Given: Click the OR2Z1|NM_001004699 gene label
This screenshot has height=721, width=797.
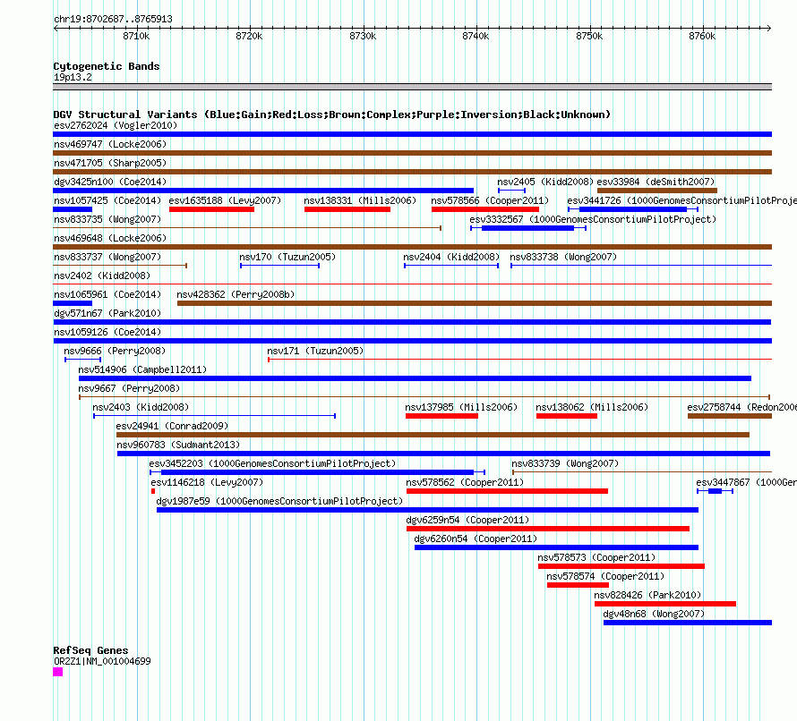Looking at the screenshot, I should pyautogui.click(x=102, y=661).
